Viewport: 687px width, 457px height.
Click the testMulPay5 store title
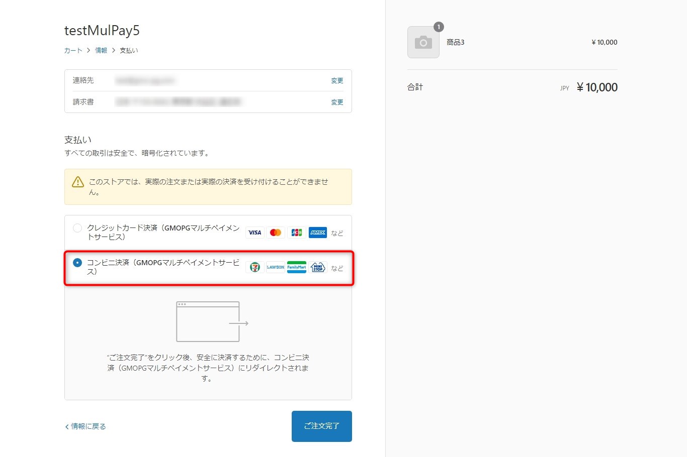click(102, 31)
